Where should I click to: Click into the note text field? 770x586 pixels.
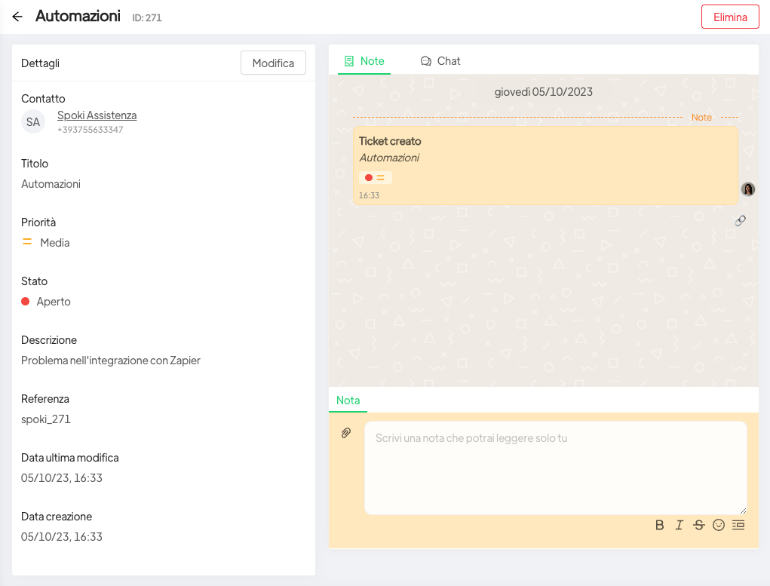[x=555, y=468]
